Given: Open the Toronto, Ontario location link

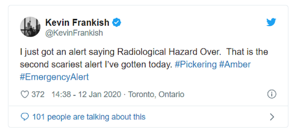Looking at the screenshot, I should pyautogui.click(x=156, y=95).
